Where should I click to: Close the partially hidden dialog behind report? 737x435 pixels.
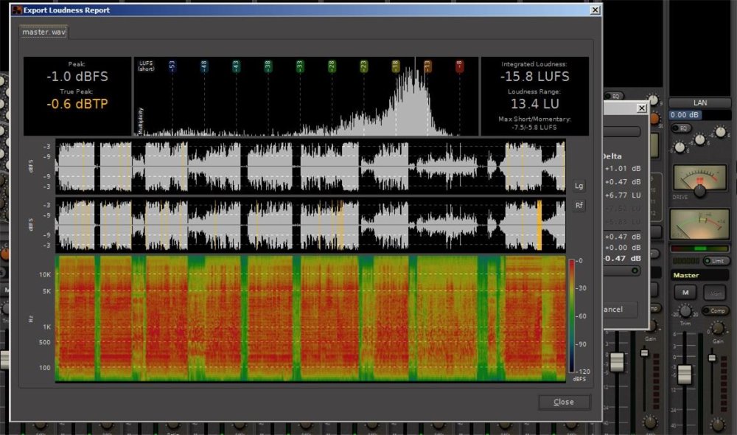(641, 108)
